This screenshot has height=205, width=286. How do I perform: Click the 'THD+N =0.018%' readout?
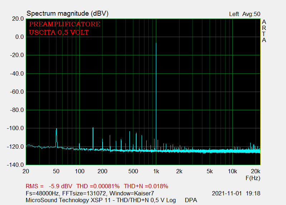(x=146, y=186)
